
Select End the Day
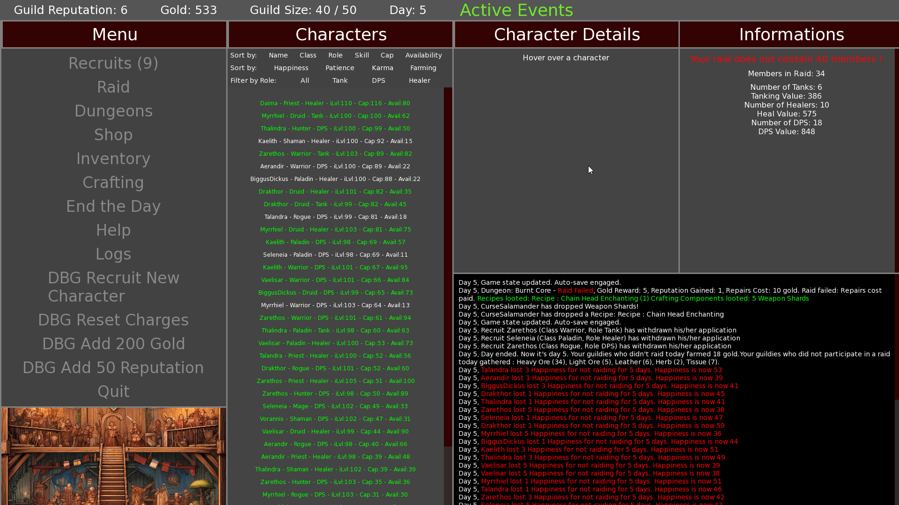point(113,206)
